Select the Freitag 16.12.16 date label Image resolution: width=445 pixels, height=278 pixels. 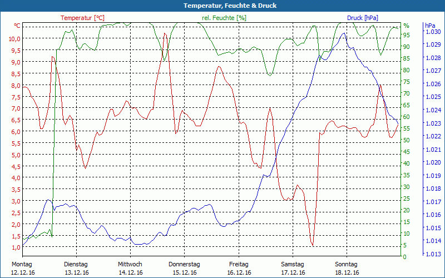[x=238, y=268]
